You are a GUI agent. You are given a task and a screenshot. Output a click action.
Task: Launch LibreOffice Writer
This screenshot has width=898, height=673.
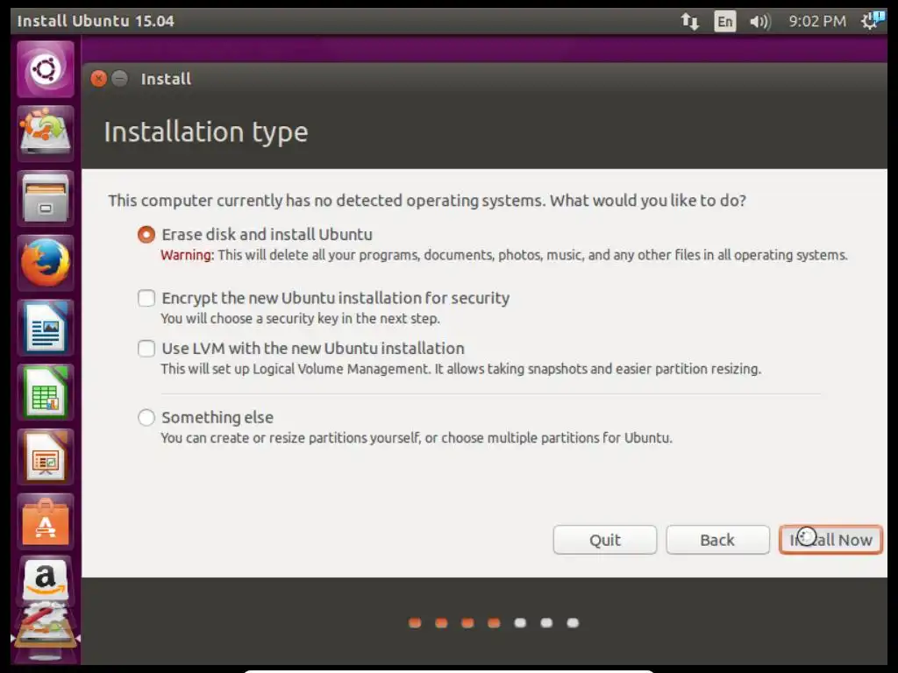[x=46, y=328]
